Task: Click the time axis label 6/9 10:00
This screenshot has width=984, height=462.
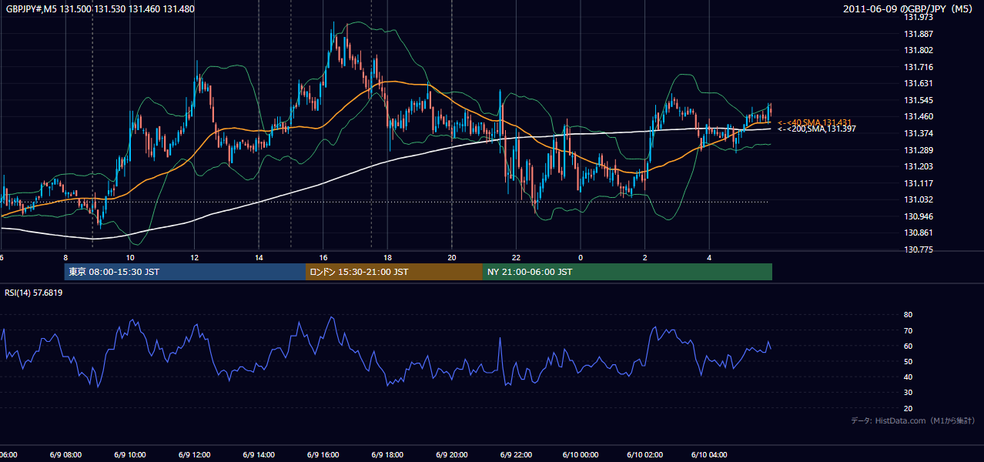Action: pos(129,454)
